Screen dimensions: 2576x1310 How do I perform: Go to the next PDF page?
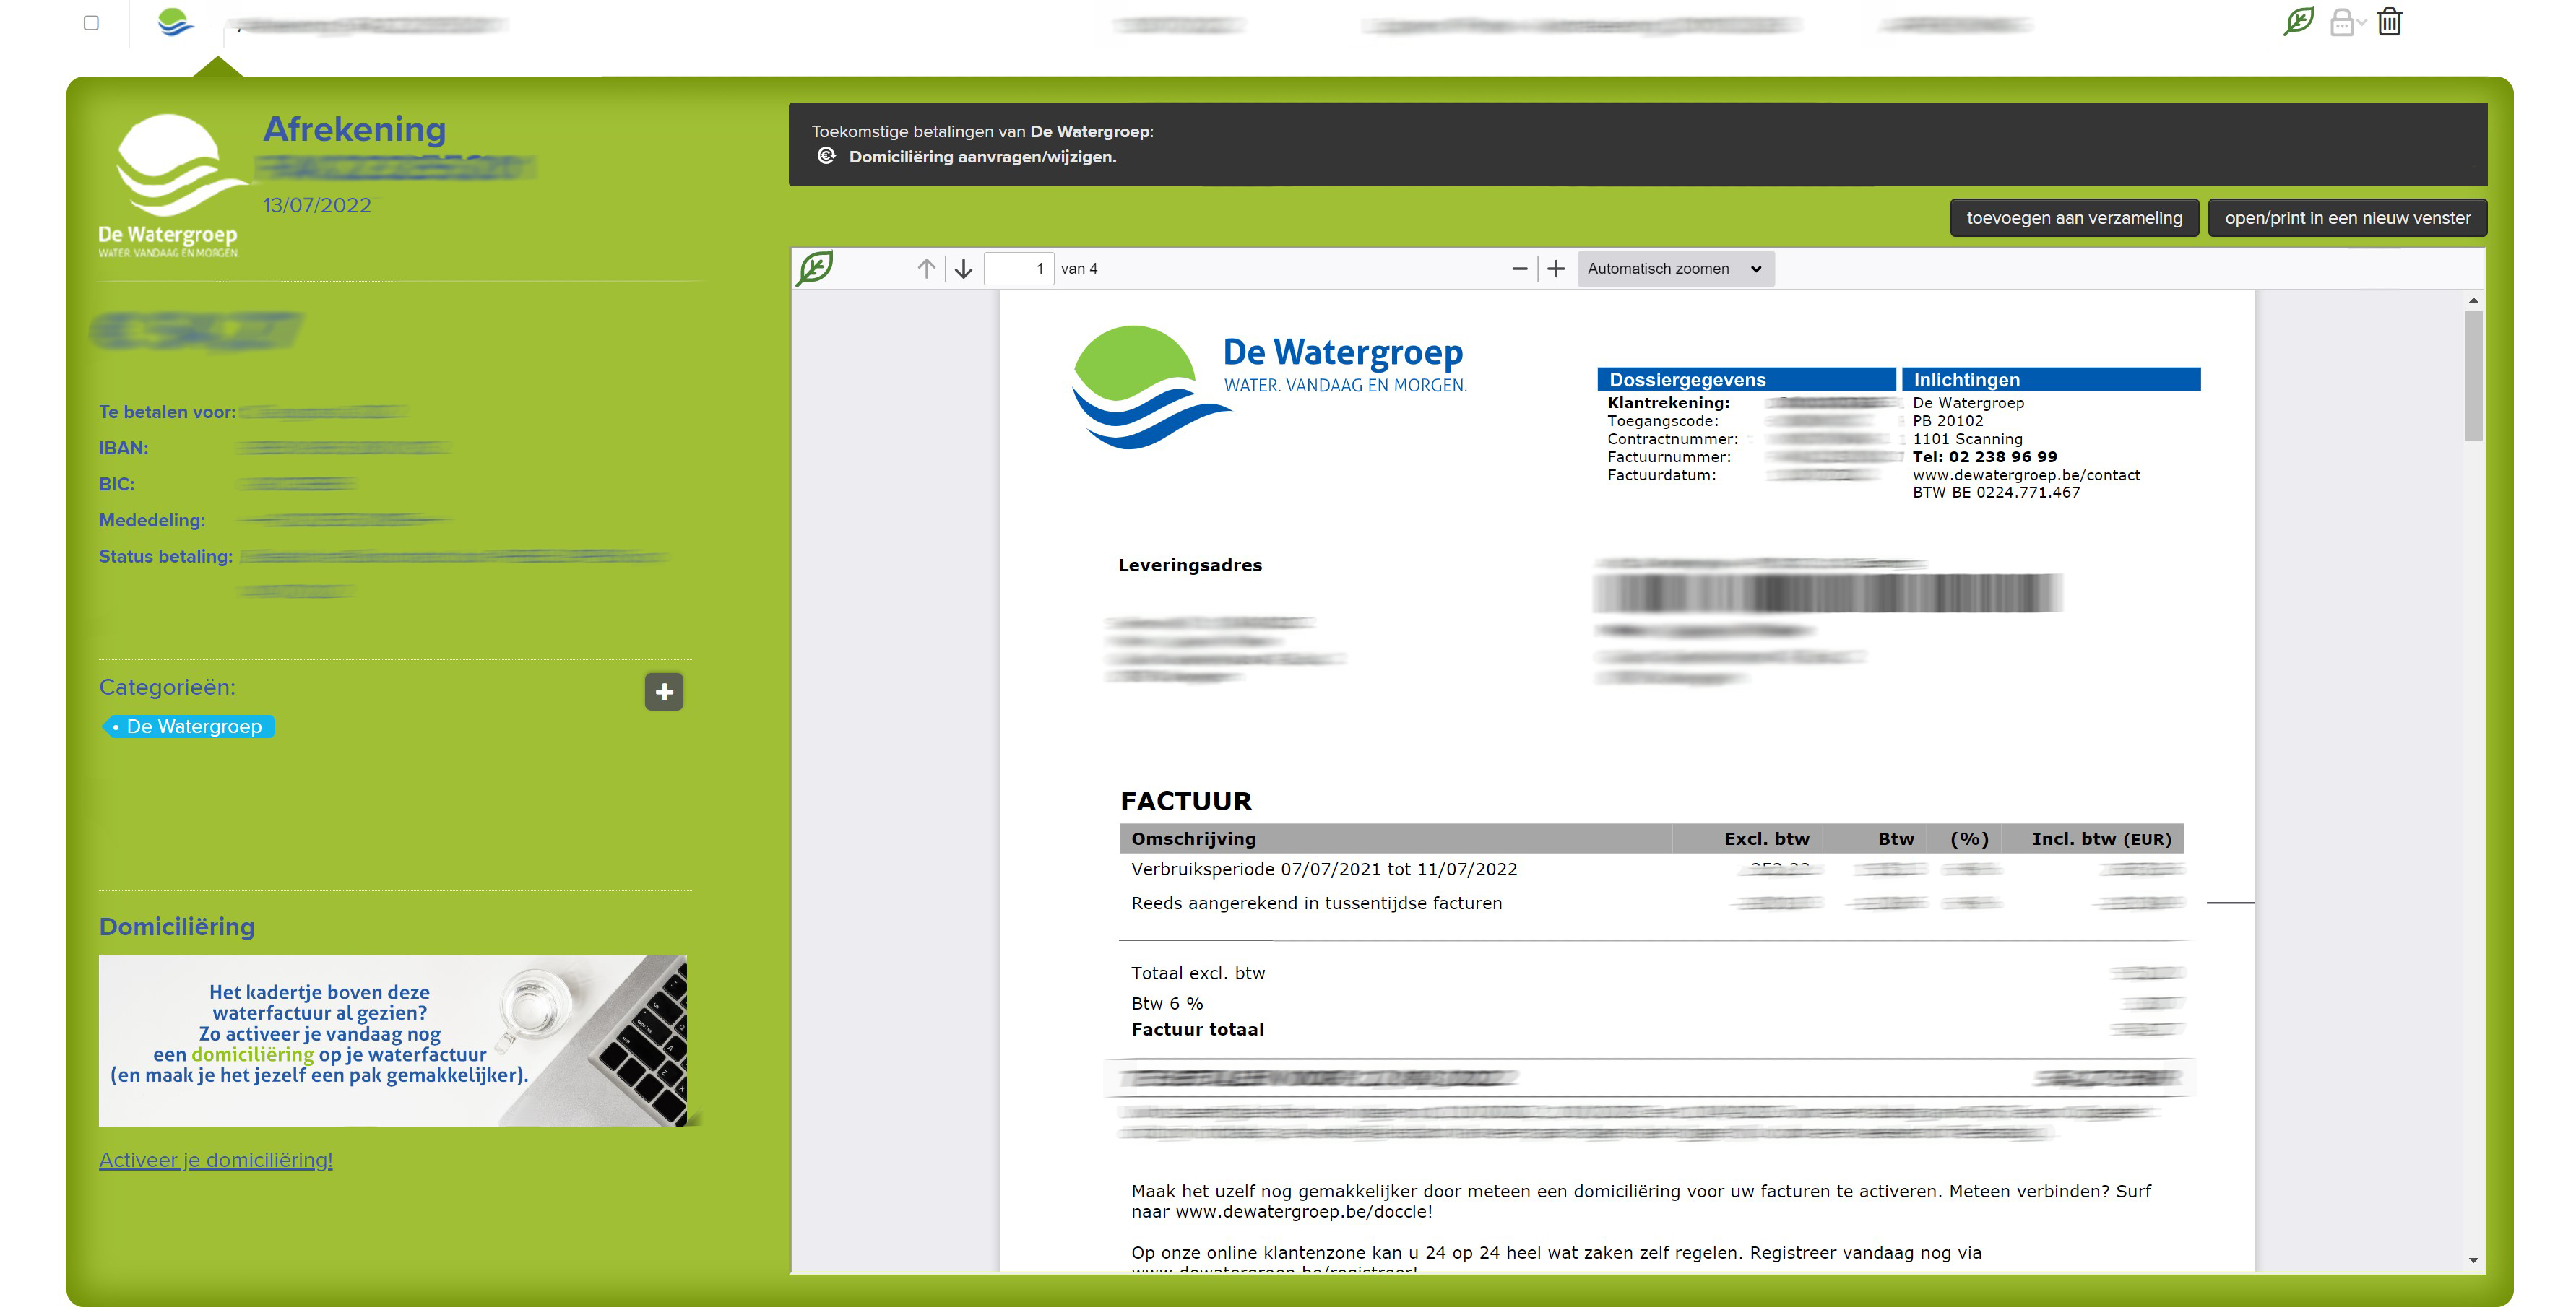pyautogui.click(x=963, y=269)
